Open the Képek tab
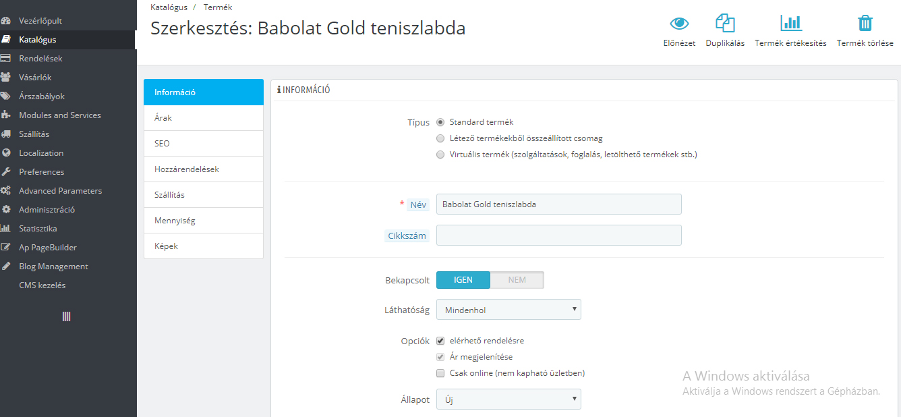 (x=203, y=246)
